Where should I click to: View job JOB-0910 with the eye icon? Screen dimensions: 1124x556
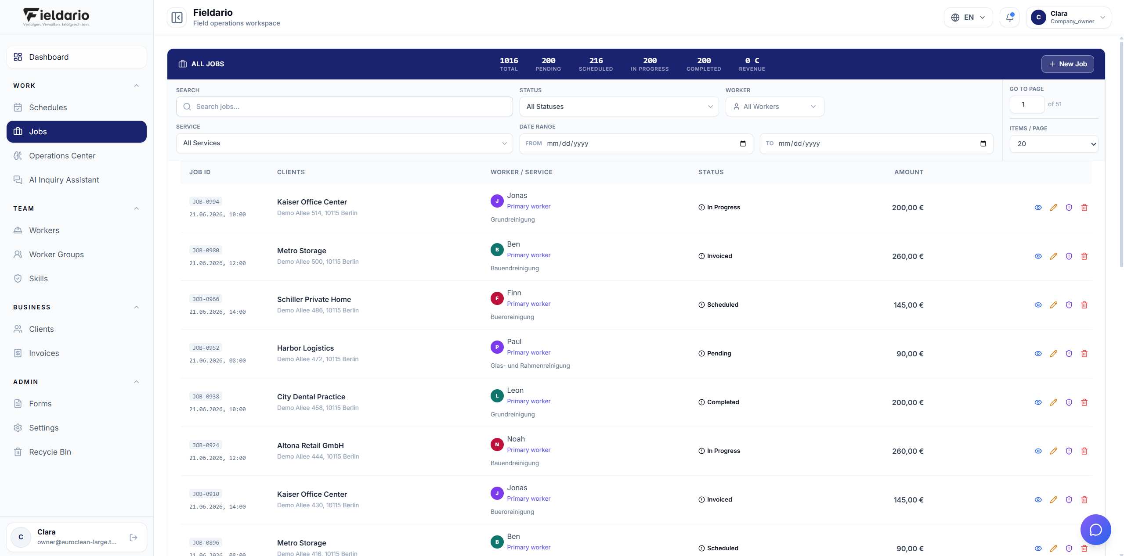[x=1038, y=500]
